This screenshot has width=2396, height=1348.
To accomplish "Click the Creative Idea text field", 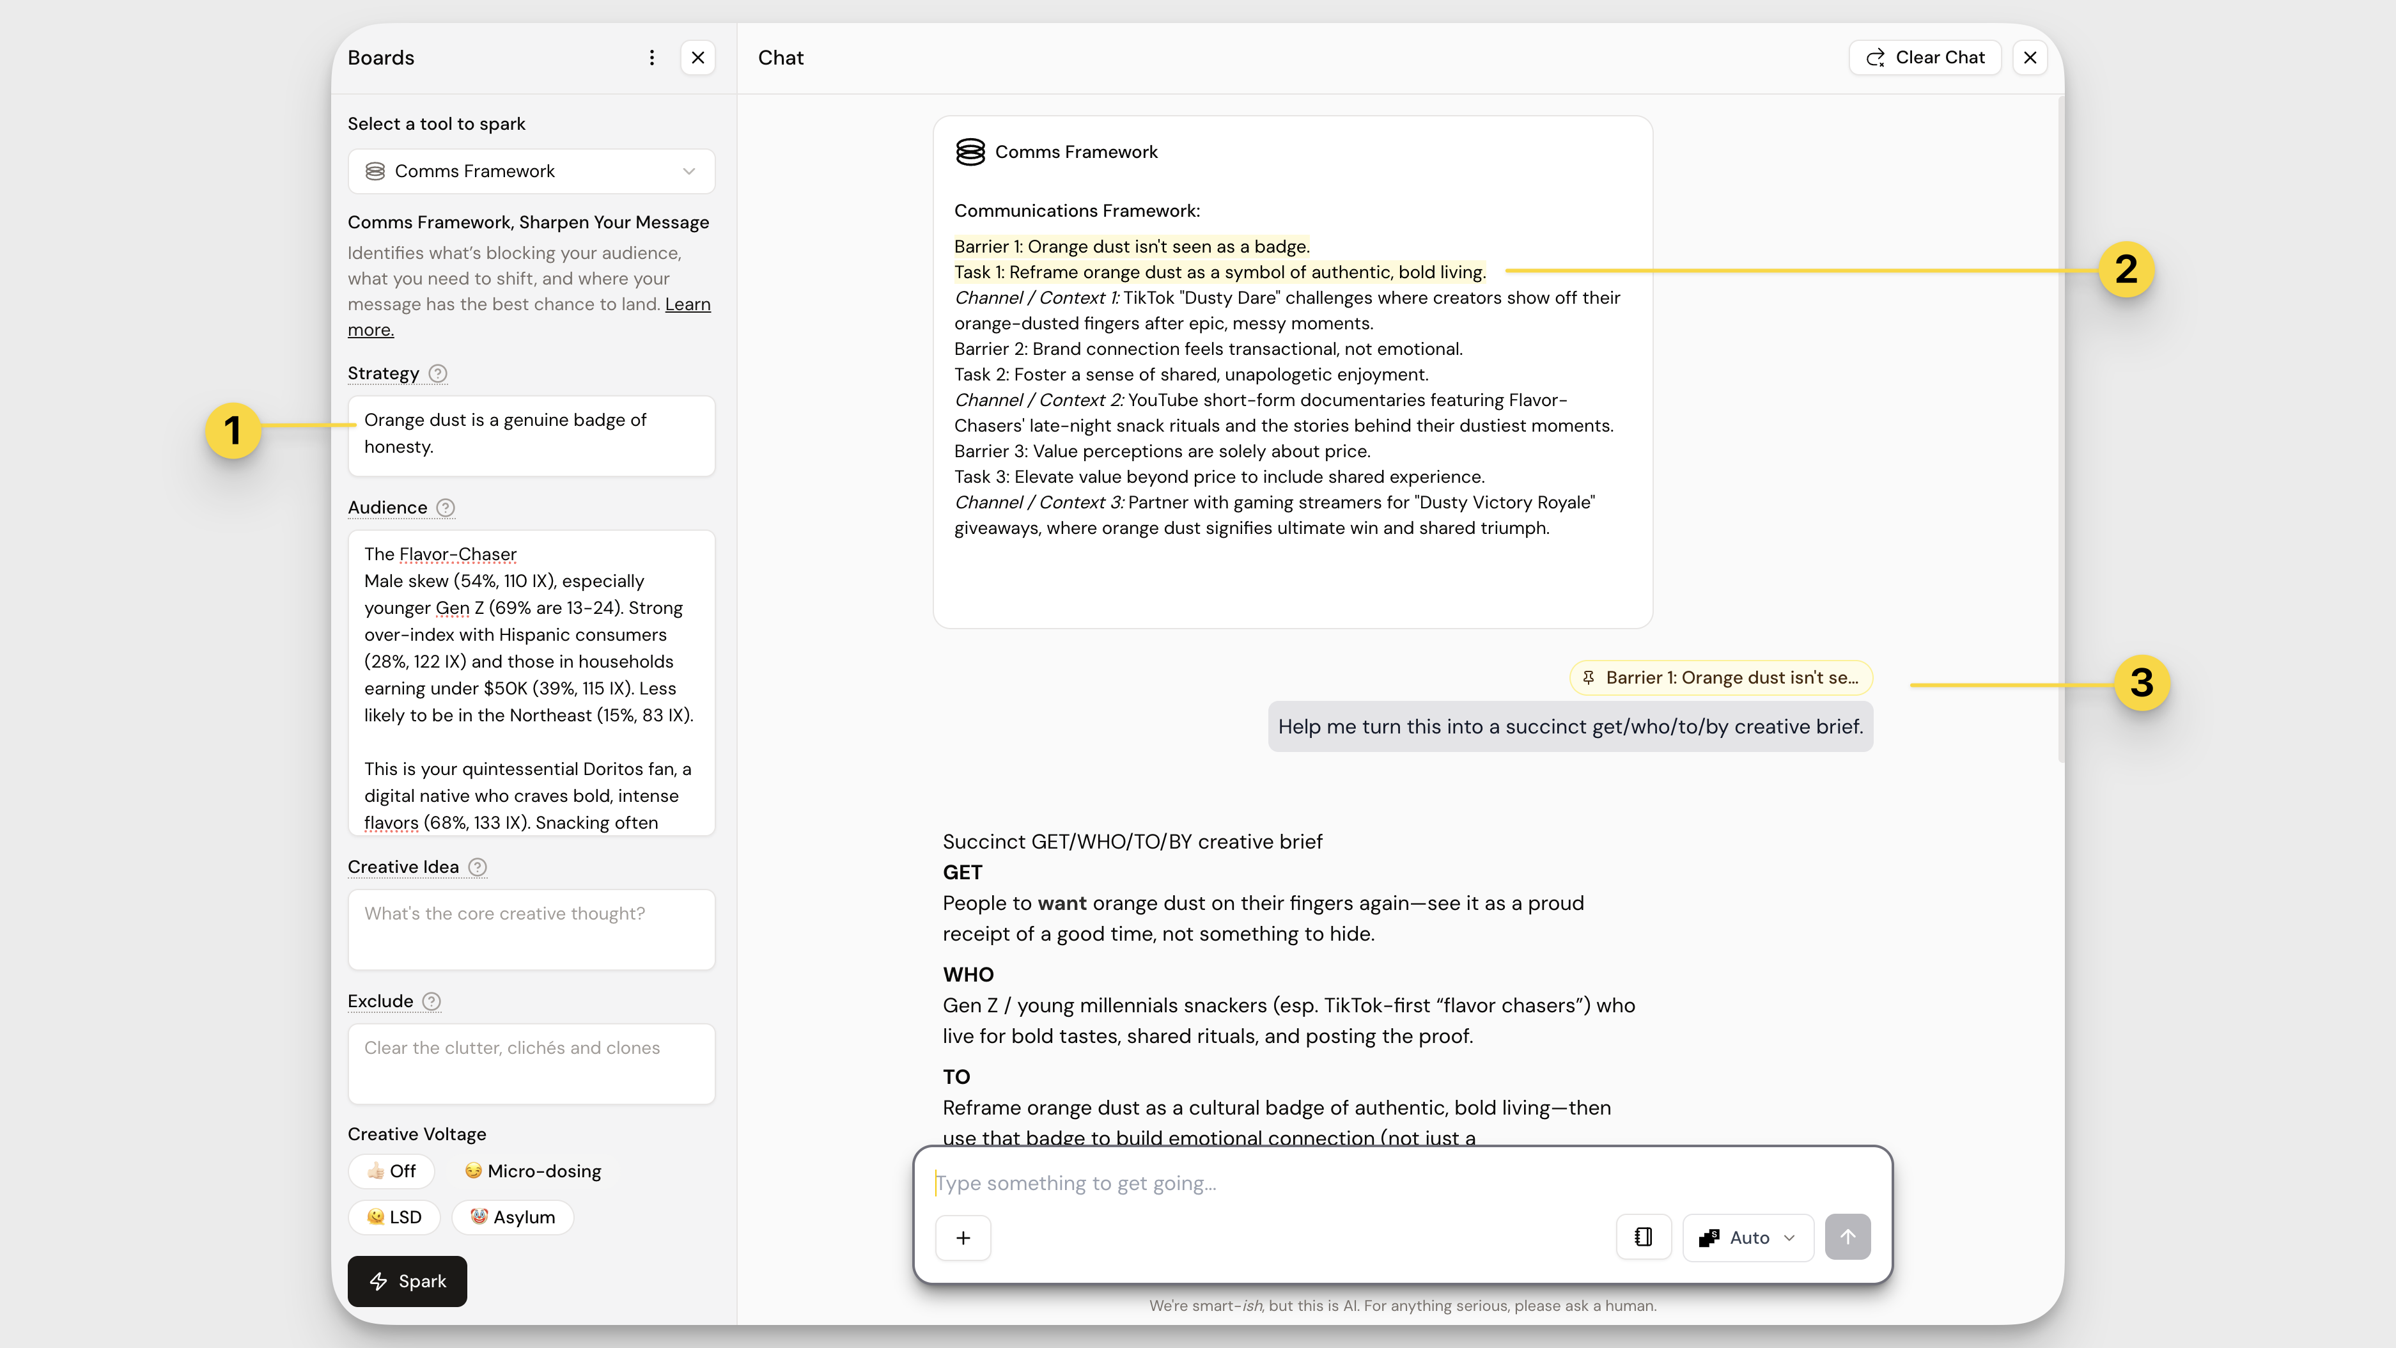I will [531, 929].
